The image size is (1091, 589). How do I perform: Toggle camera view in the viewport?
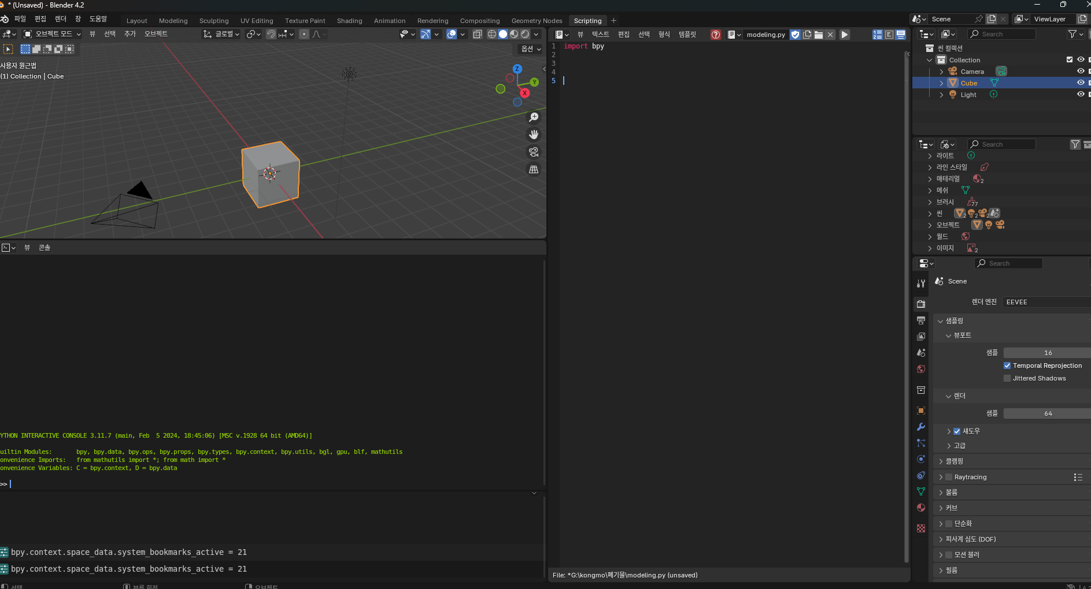coord(534,152)
